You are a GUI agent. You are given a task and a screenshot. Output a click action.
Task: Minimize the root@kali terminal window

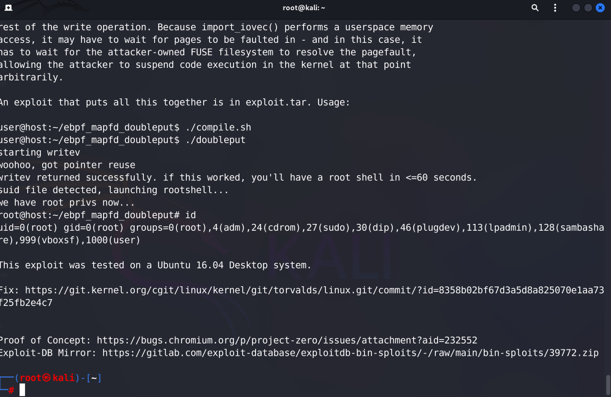576,8
